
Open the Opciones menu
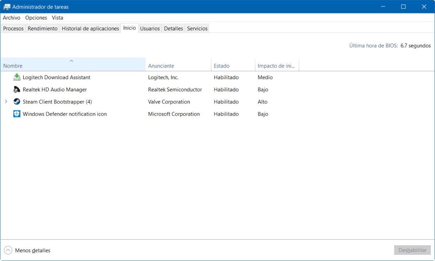tap(36, 18)
